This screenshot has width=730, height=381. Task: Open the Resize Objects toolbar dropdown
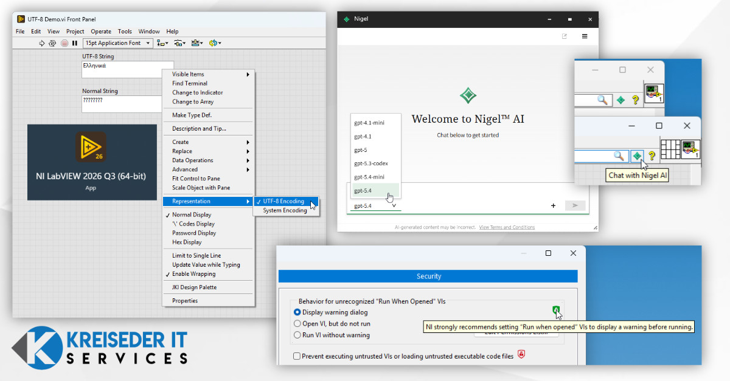(197, 43)
